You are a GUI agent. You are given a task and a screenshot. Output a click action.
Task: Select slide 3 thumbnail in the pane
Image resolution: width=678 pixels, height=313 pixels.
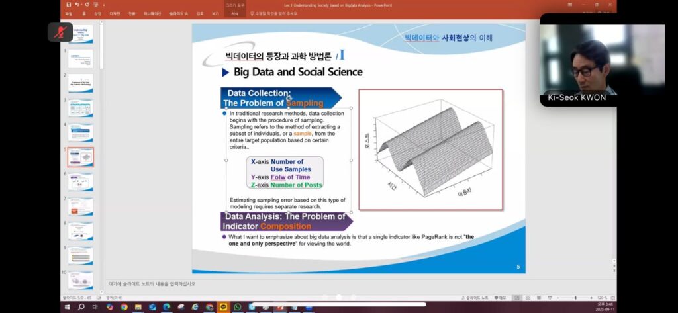tap(80, 108)
